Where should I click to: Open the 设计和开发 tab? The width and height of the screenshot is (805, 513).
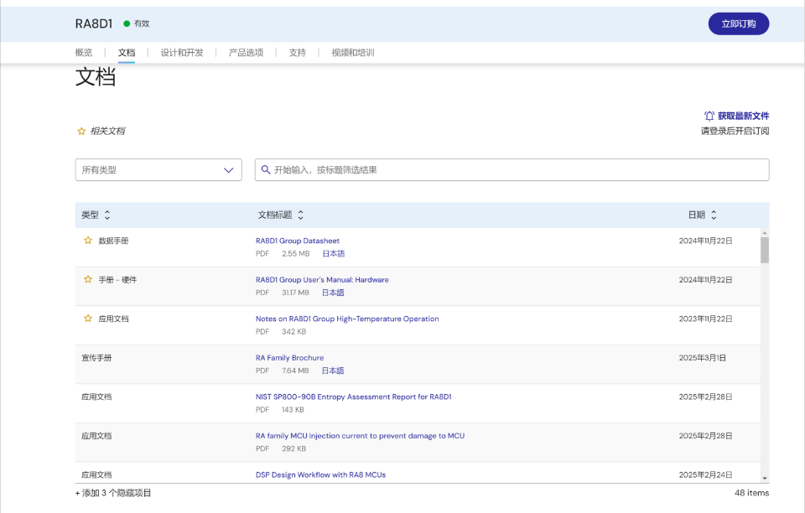[x=182, y=53]
